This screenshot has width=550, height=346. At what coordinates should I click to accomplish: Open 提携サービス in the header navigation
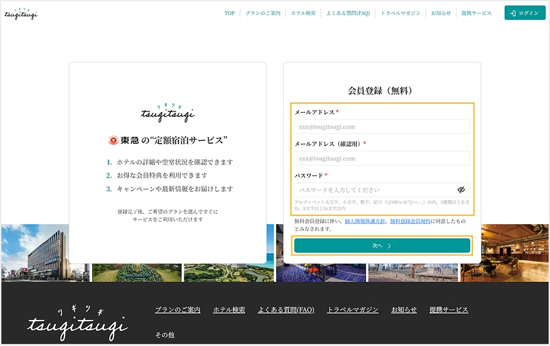click(x=476, y=13)
